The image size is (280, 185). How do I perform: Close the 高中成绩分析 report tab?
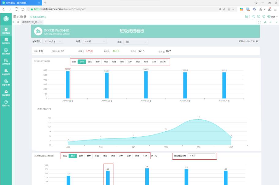click(41, 22)
